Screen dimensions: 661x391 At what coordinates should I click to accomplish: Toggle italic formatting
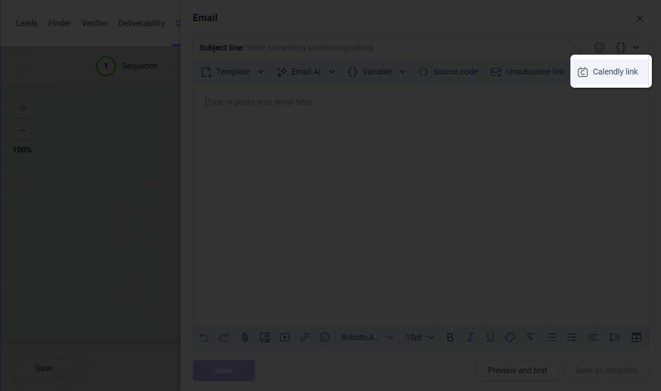[x=470, y=338]
